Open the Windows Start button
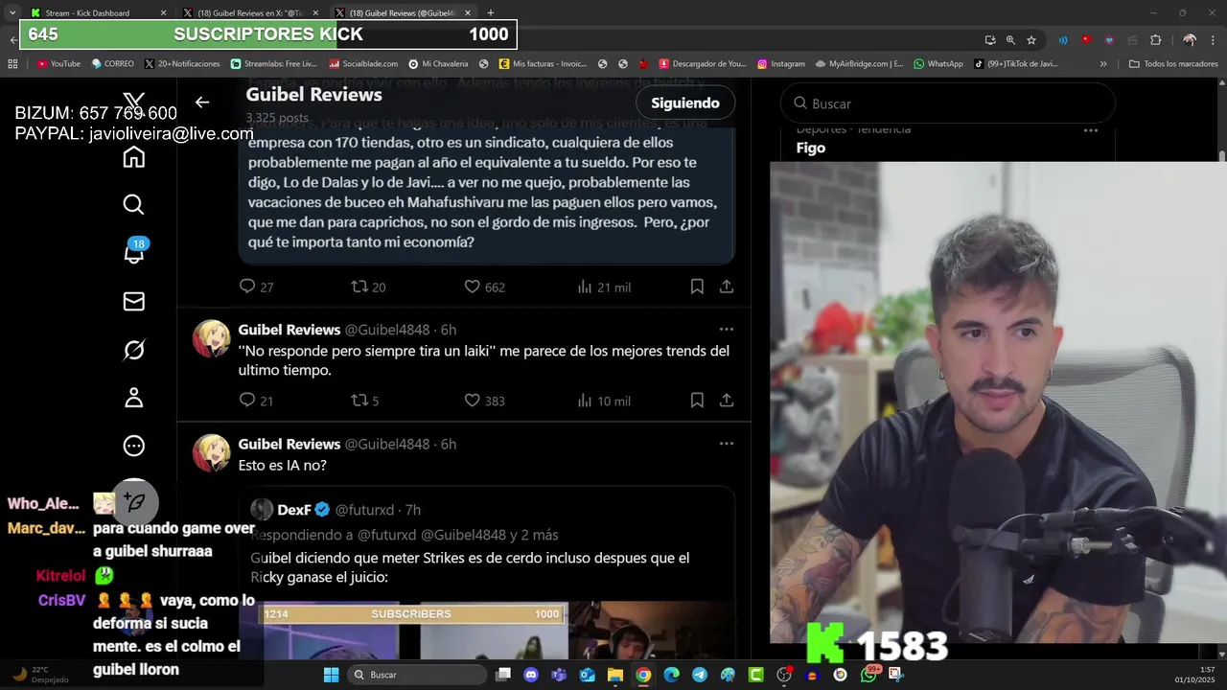This screenshot has width=1227, height=690. [x=331, y=675]
